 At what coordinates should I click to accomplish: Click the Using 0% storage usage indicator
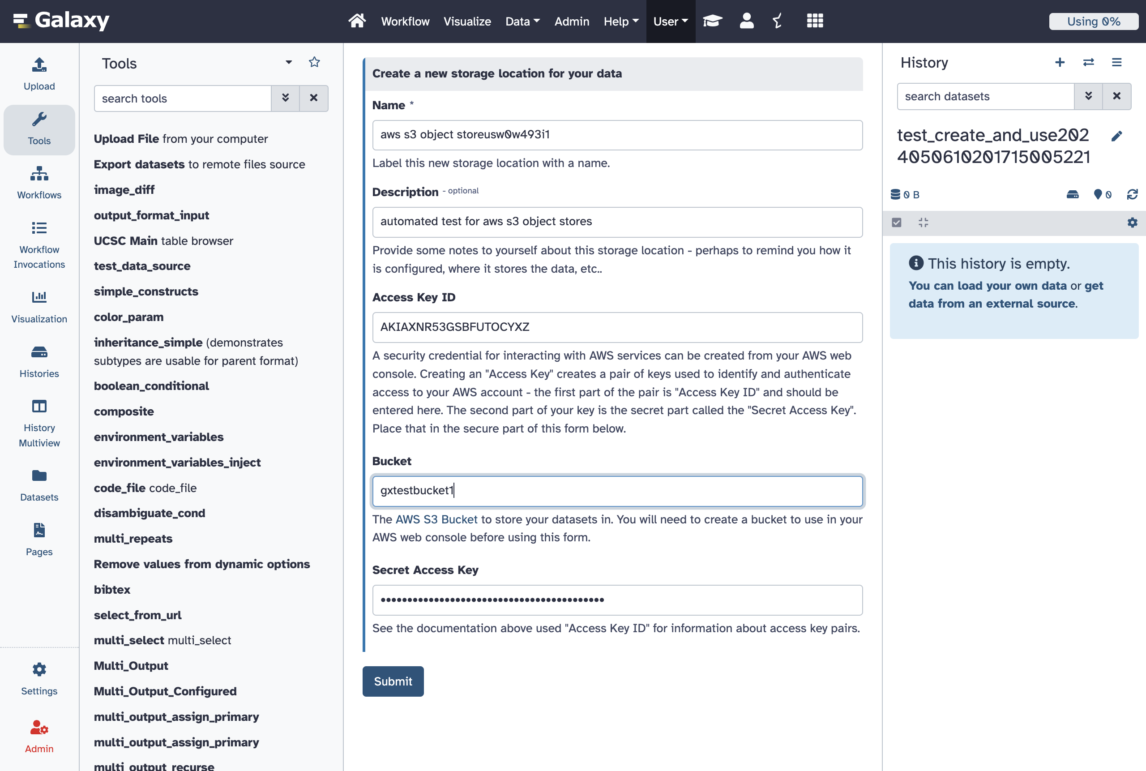coord(1093,21)
